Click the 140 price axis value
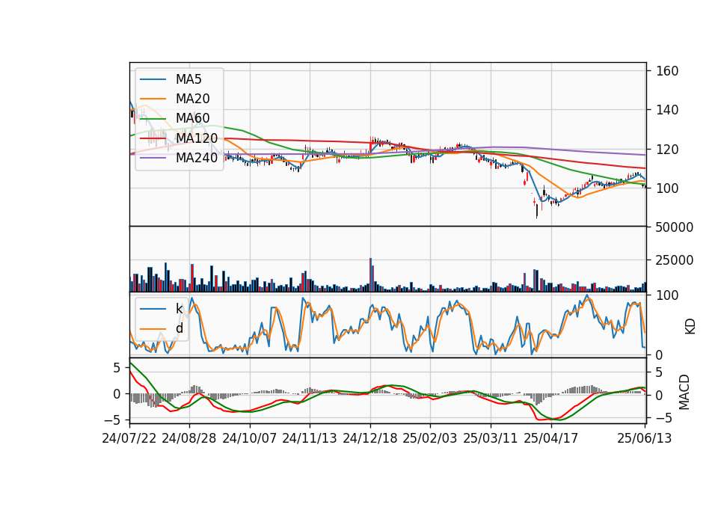Image resolution: width=718 pixels, height=516 pixels. [x=667, y=110]
